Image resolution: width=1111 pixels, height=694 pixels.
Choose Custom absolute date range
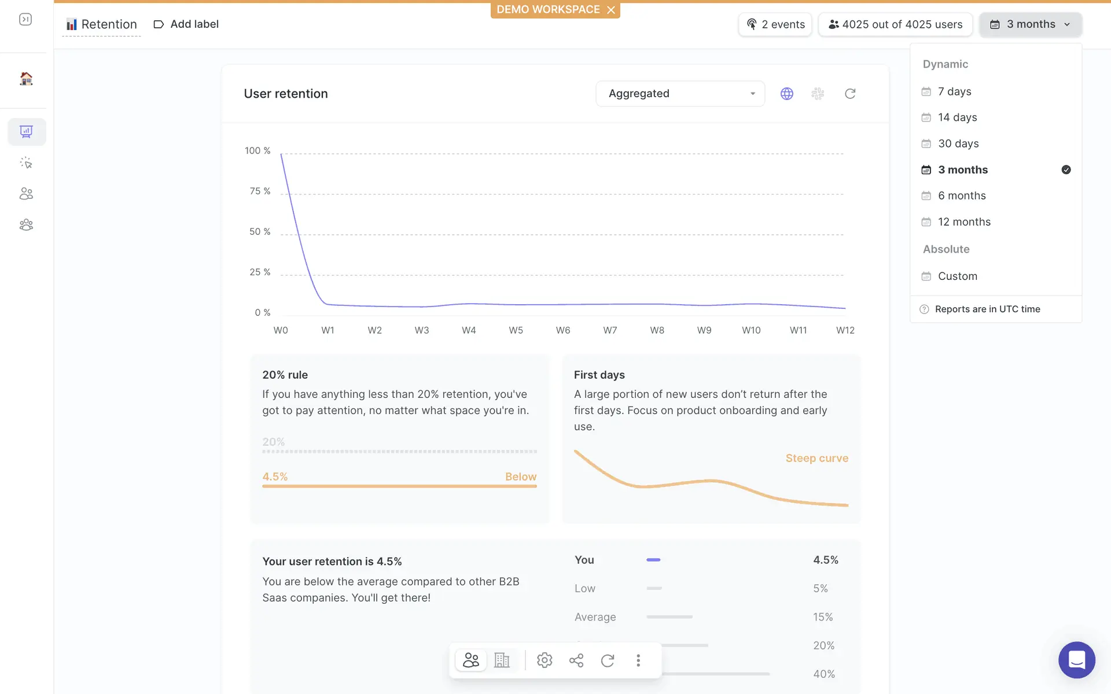(x=957, y=276)
